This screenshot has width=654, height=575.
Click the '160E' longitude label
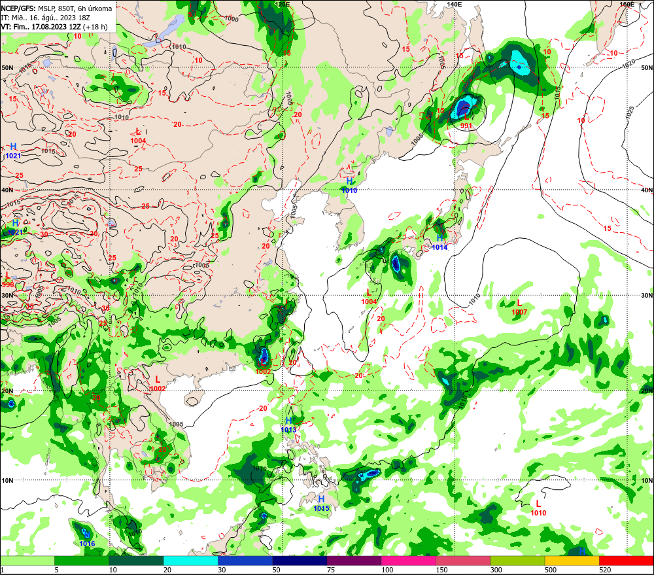[627, 4]
